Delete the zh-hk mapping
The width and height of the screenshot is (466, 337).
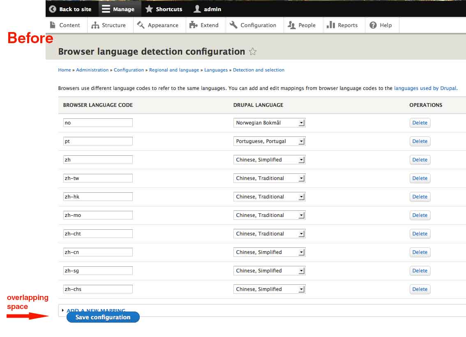tap(420, 196)
